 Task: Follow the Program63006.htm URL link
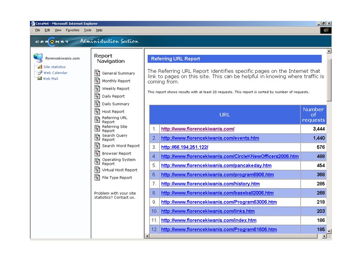(x=219, y=202)
